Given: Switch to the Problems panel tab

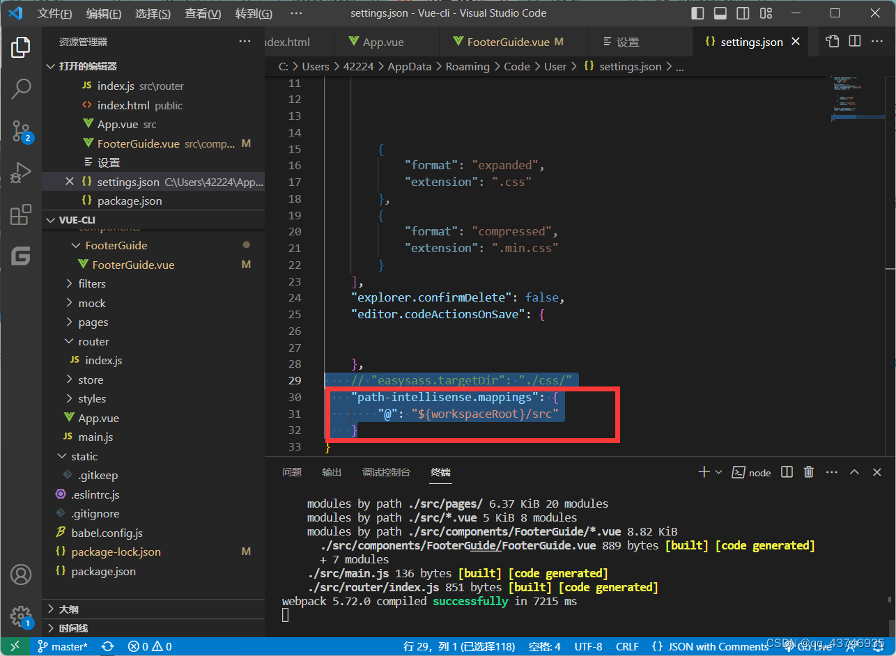Looking at the screenshot, I should [292, 472].
